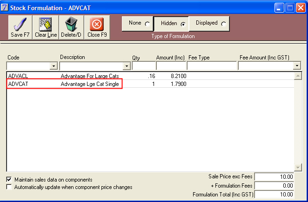Image resolution: width=308 pixels, height=202 pixels.
Task: Open the Description dropdown arrow
Action: [127, 66]
